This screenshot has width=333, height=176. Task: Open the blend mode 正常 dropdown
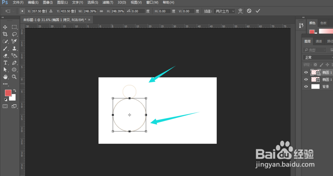[x=318, y=57]
